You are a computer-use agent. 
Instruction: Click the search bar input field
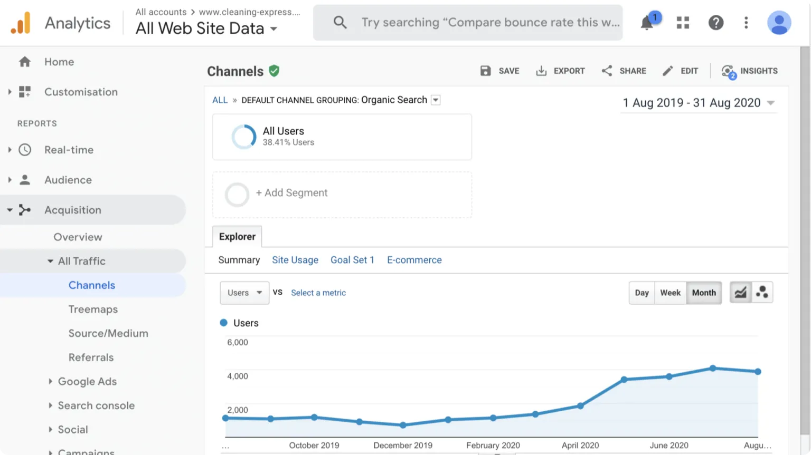coord(490,23)
